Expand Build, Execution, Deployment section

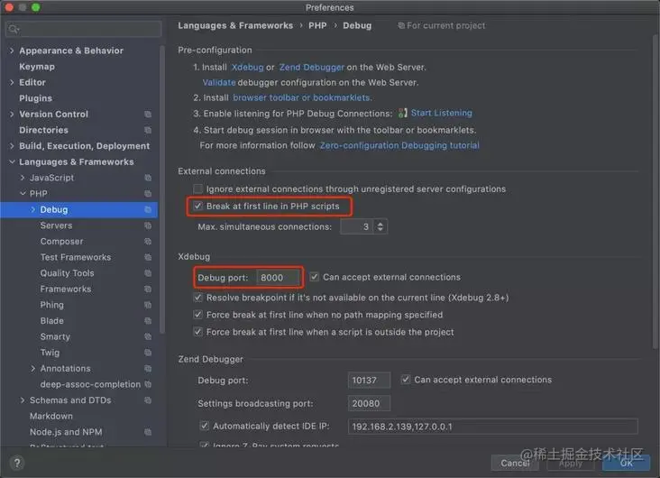point(12,146)
